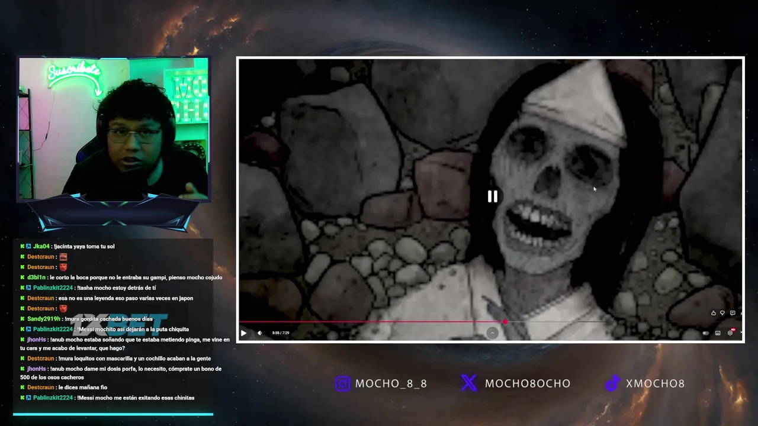Click the username Jka04 in chat
The image size is (758, 426).
[41, 246]
